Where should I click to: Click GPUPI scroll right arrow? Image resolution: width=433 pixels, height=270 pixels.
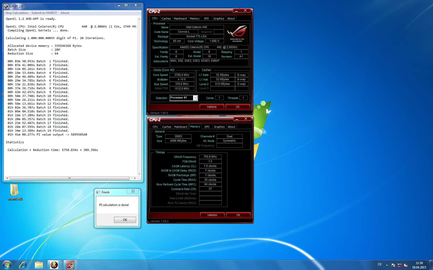[135, 178]
